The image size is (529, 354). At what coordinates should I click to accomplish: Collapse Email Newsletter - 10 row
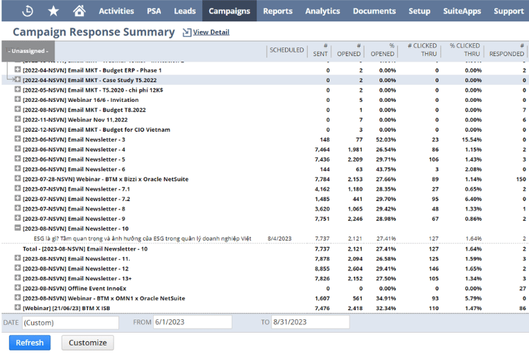[x=18, y=228]
